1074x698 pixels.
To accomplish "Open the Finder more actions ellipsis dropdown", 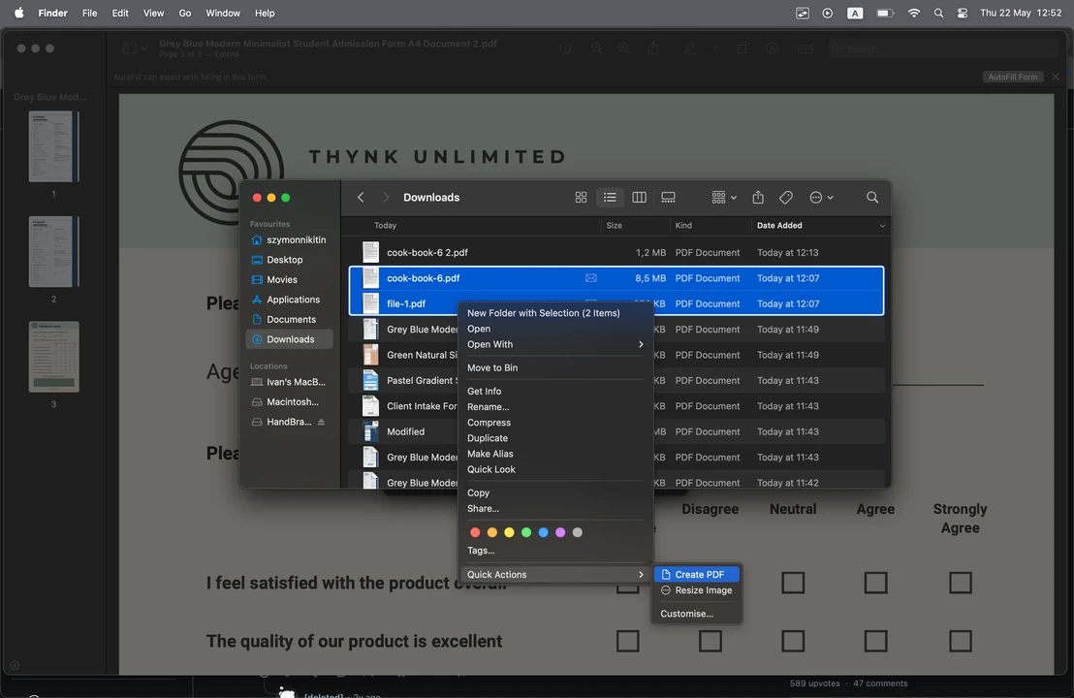I will 821,197.
